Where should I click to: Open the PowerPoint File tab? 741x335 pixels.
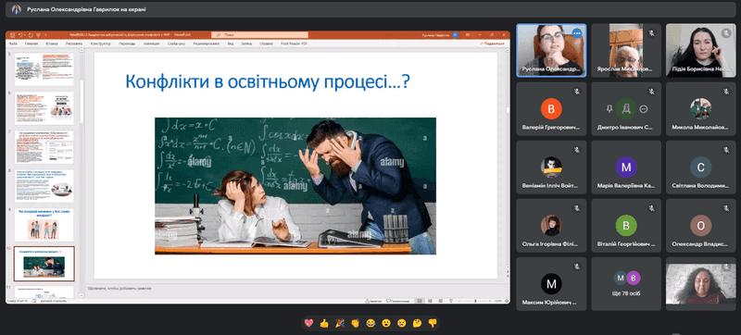tap(13, 43)
